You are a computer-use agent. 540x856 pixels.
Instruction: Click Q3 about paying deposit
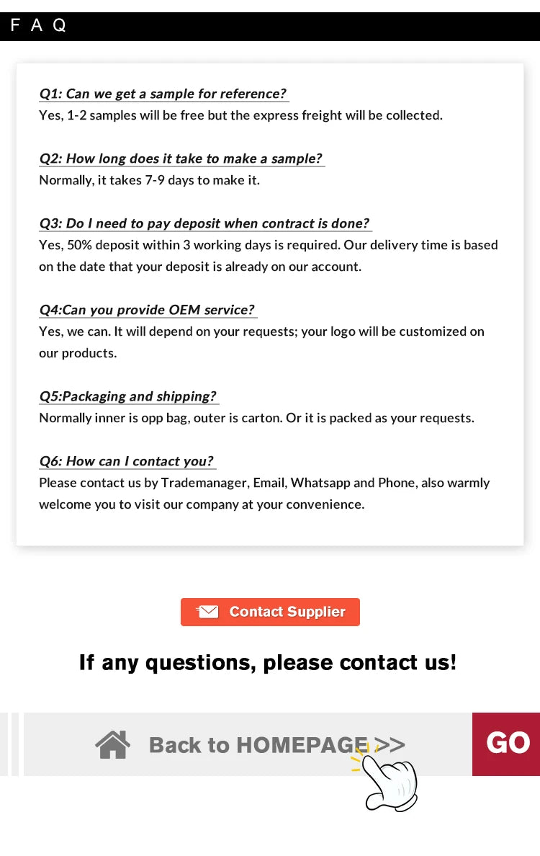pos(204,224)
